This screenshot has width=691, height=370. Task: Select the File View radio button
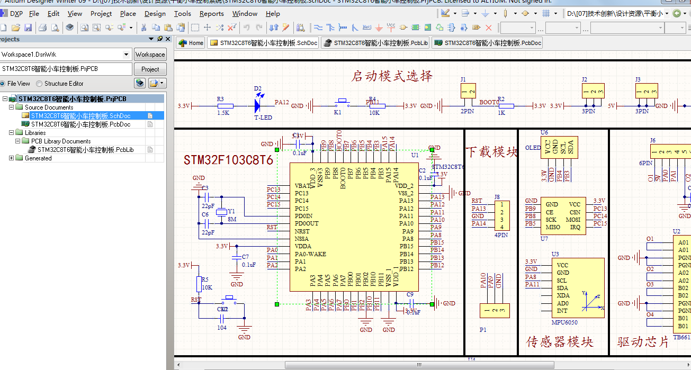click(3, 84)
